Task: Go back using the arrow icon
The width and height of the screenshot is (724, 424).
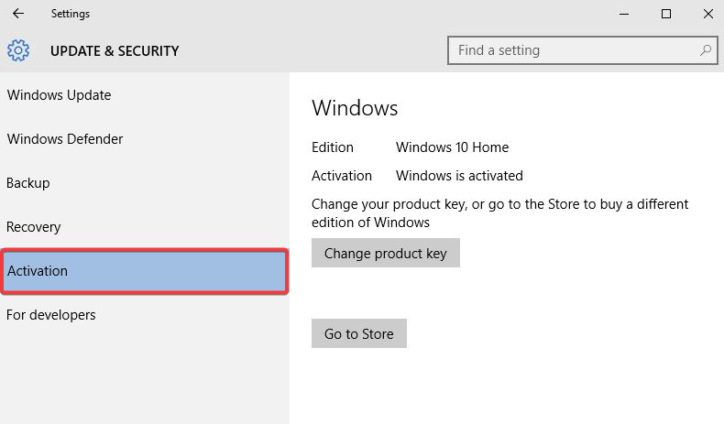Action: (x=18, y=14)
